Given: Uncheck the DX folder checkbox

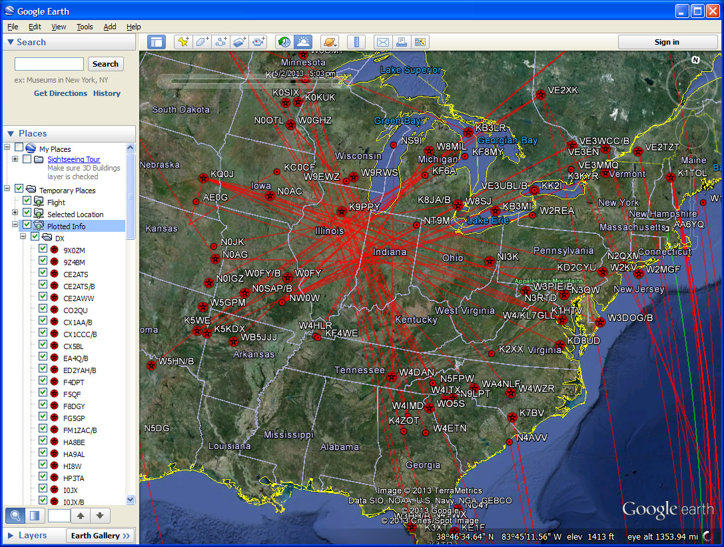Looking at the screenshot, I should tap(35, 237).
